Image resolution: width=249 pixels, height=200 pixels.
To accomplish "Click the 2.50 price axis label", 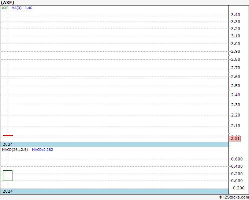I will point(235,86).
